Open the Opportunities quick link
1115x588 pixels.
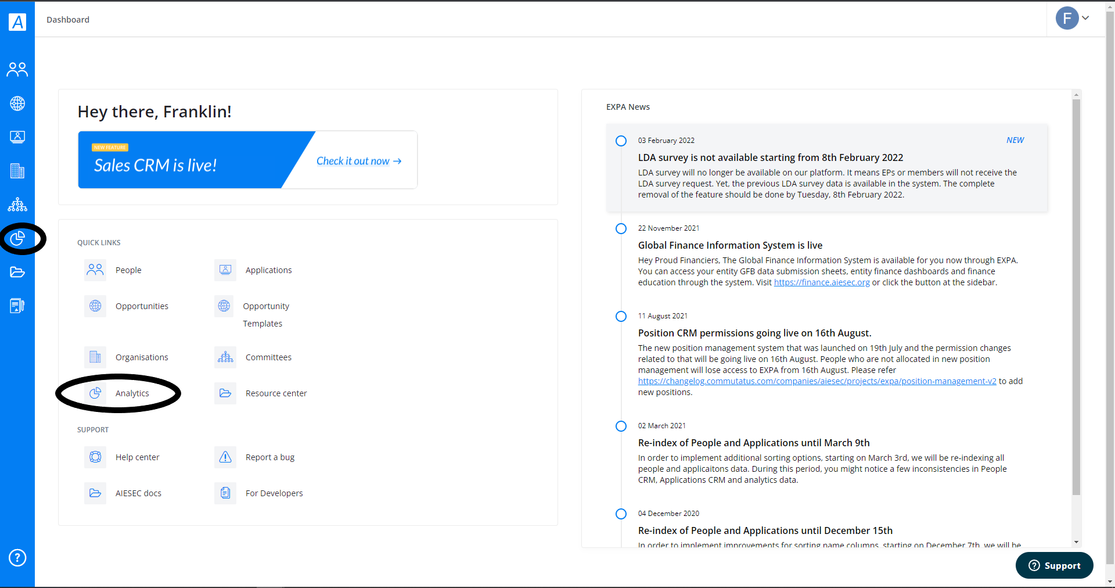142,306
